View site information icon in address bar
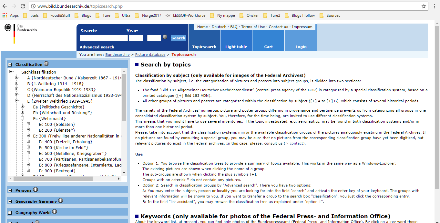440x223 pixels. tap(33, 6)
